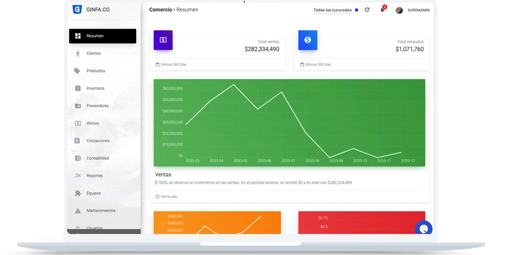
Task: Go to the Mantenimientos section
Action: pyautogui.click(x=103, y=211)
